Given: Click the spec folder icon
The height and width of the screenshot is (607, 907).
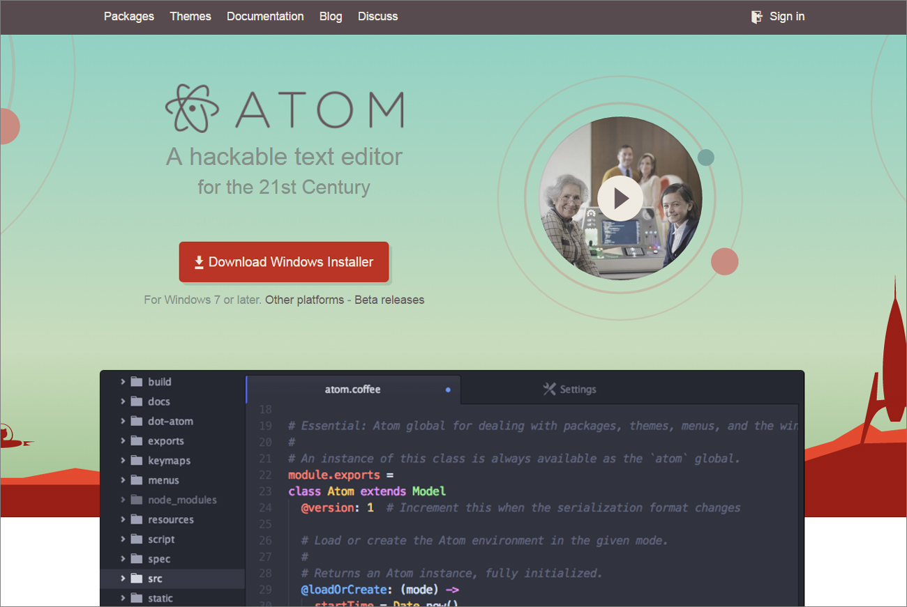Looking at the screenshot, I should [136, 559].
